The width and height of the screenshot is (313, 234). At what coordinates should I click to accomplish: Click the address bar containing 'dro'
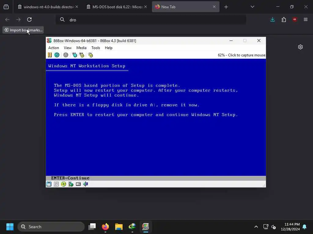click(x=151, y=20)
